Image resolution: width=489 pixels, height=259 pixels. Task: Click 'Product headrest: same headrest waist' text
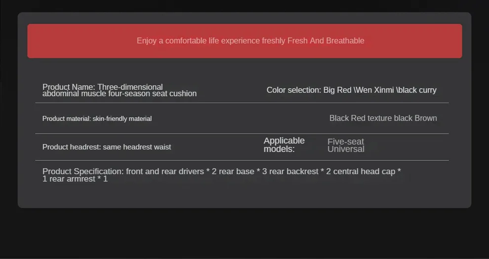coord(107,147)
